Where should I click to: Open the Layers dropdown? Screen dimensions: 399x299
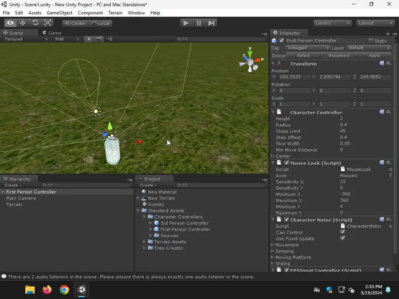pos(332,23)
